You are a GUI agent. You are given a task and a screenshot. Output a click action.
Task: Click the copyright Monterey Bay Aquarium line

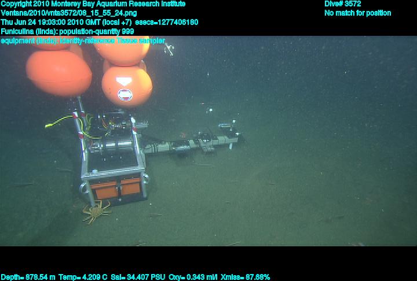click(93, 4)
